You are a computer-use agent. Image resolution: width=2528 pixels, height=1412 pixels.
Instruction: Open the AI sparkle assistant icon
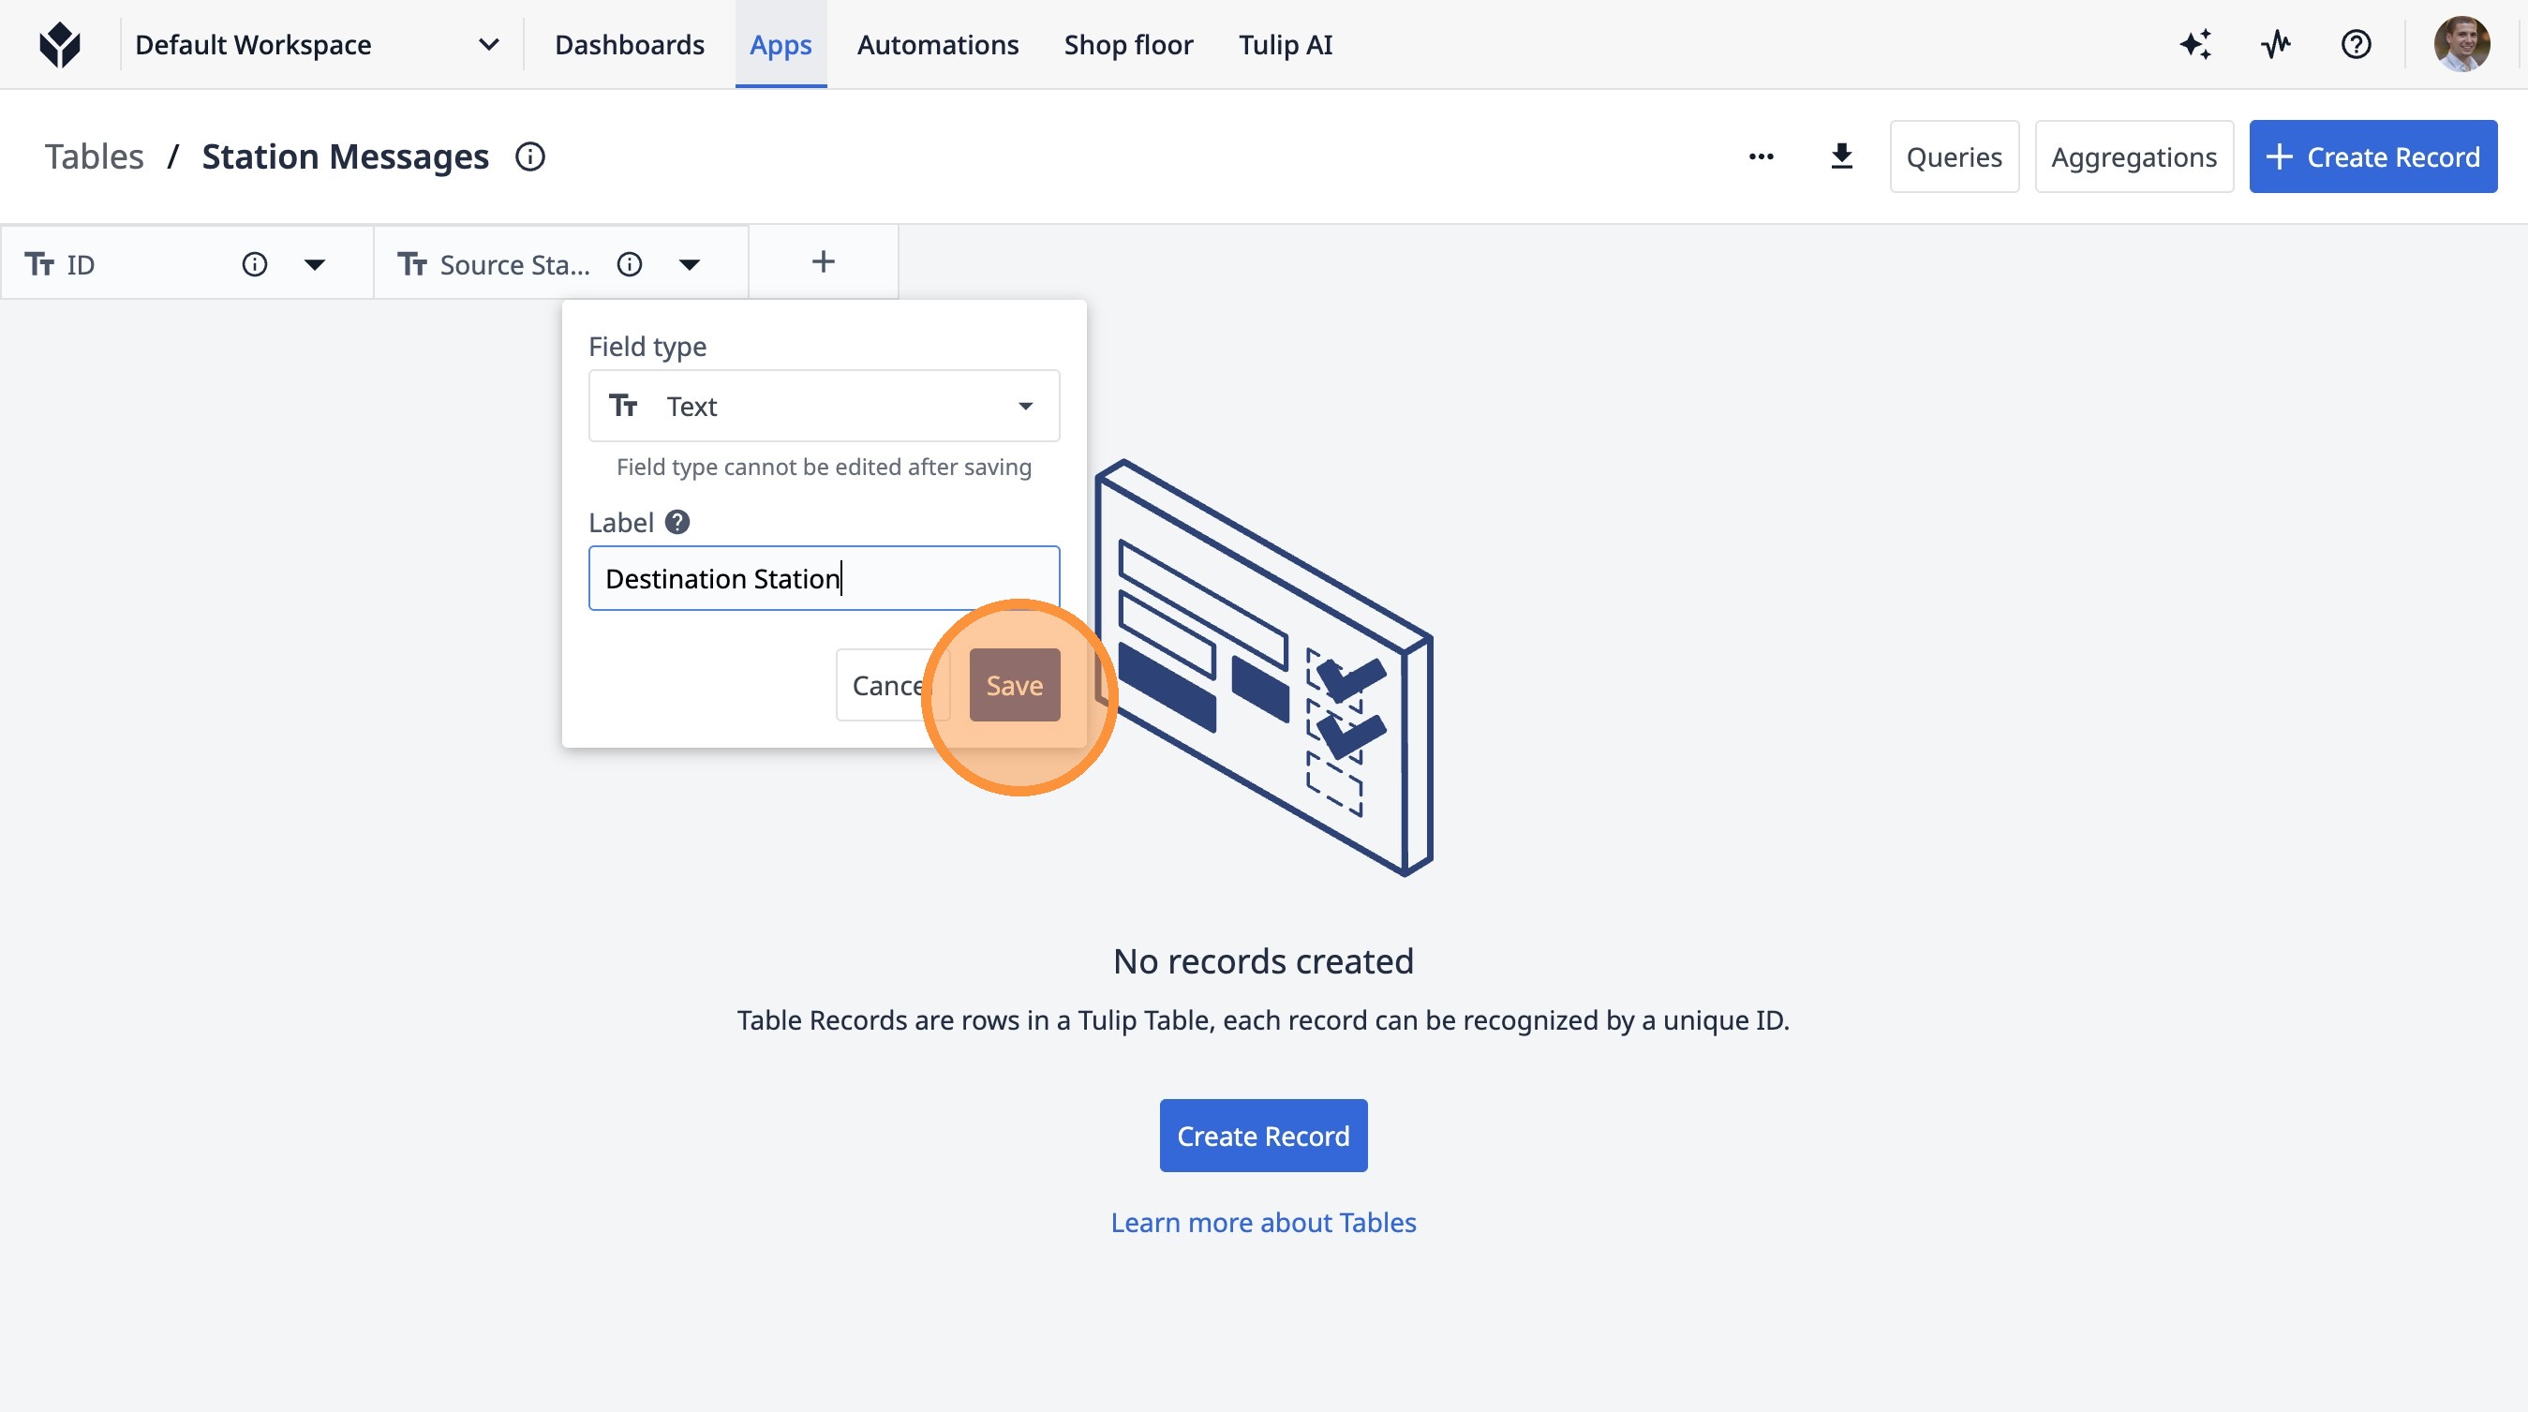2195,44
